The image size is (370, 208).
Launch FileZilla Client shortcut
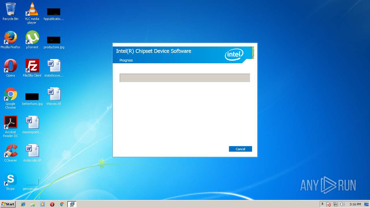tap(32, 68)
